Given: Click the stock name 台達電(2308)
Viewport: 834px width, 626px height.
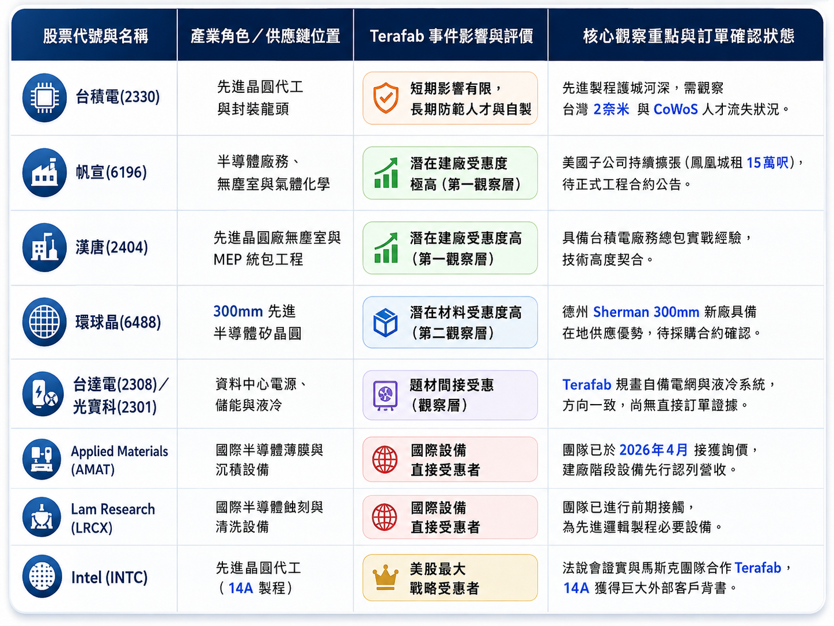Looking at the screenshot, I should point(115,384).
